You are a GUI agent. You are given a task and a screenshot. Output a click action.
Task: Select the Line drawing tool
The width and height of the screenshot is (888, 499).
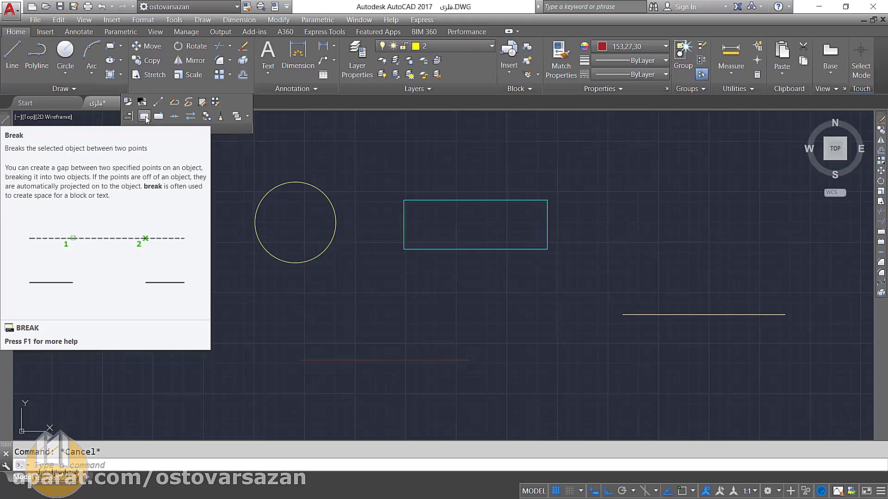coord(12,55)
